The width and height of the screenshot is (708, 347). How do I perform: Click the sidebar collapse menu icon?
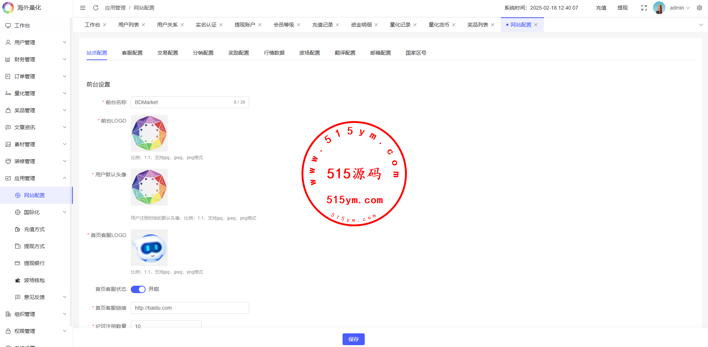pyautogui.click(x=83, y=8)
